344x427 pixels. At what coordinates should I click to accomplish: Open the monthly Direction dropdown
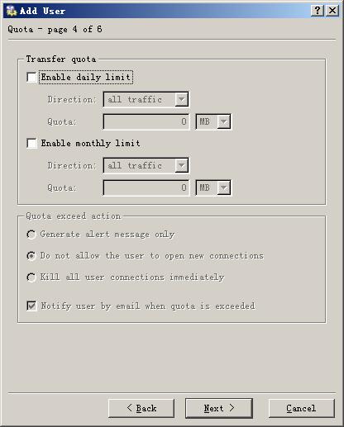146,165
